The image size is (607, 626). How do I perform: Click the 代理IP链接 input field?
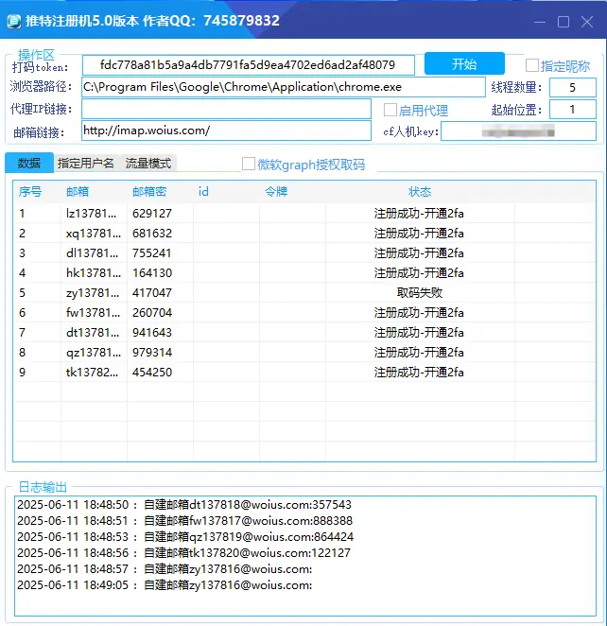pos(226,109)
